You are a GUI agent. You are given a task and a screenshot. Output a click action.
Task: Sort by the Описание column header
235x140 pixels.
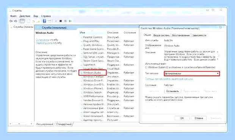pos(113,33)
